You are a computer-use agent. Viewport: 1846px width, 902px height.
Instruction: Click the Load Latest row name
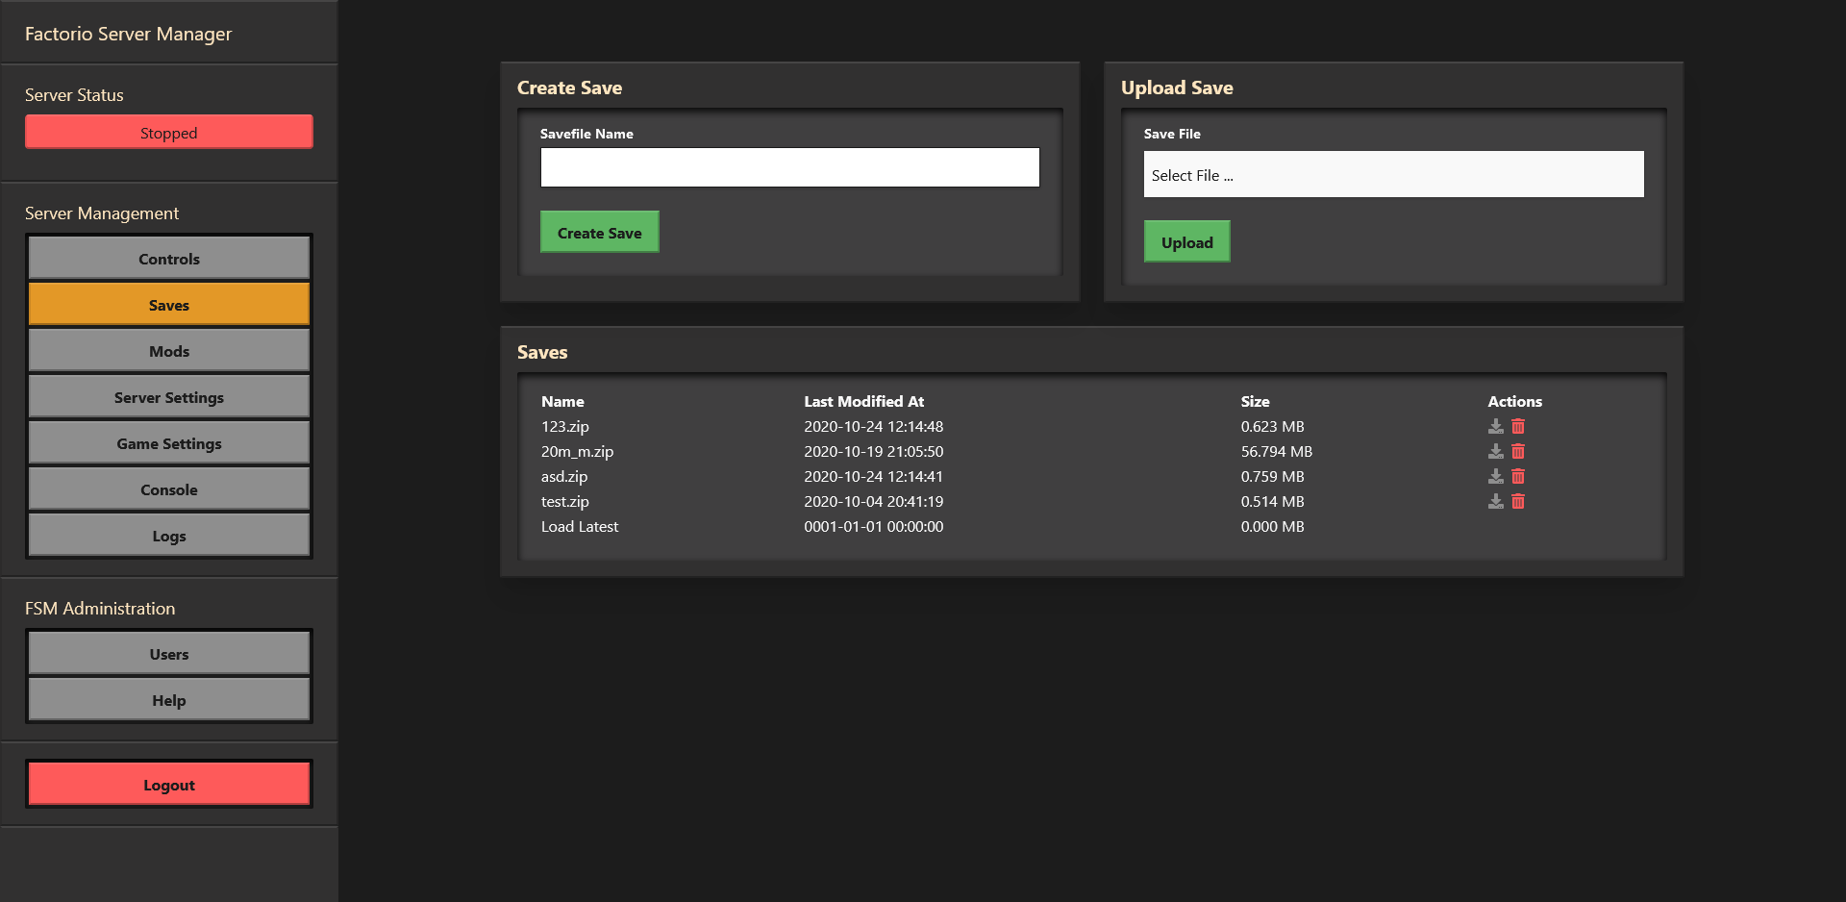tap(580, 526)
